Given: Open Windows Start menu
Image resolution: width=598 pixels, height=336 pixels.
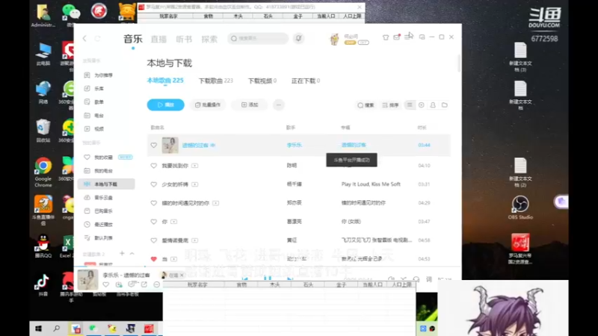Looking at the screenshot, I should [38, 329].
